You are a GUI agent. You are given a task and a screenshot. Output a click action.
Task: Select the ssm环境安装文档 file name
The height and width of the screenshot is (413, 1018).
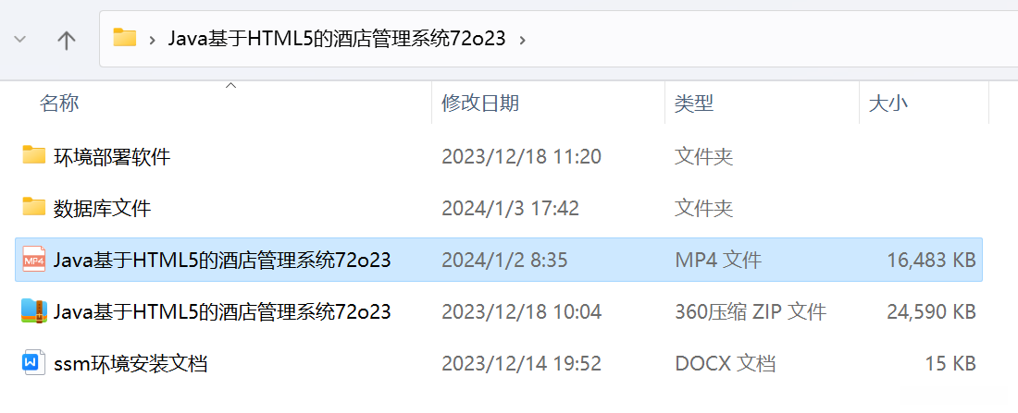pos(130,364)
